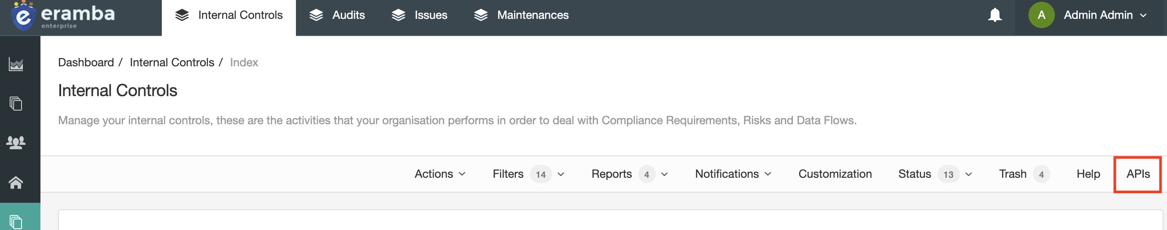
Task: Expand the Notifications toolbar dropdown
Action: pyautogui.click(x=733, y=174)
